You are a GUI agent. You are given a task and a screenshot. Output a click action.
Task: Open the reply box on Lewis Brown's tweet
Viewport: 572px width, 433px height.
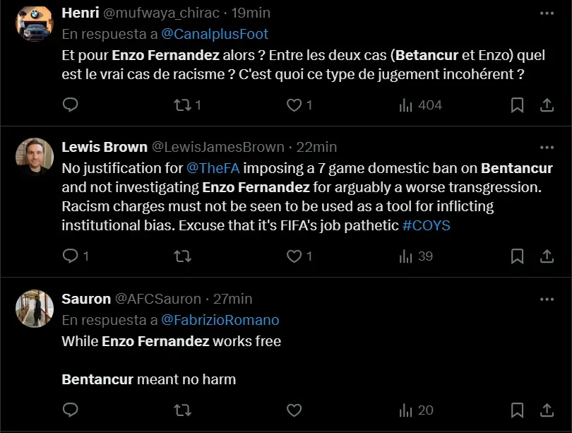(x=70, y=256)
